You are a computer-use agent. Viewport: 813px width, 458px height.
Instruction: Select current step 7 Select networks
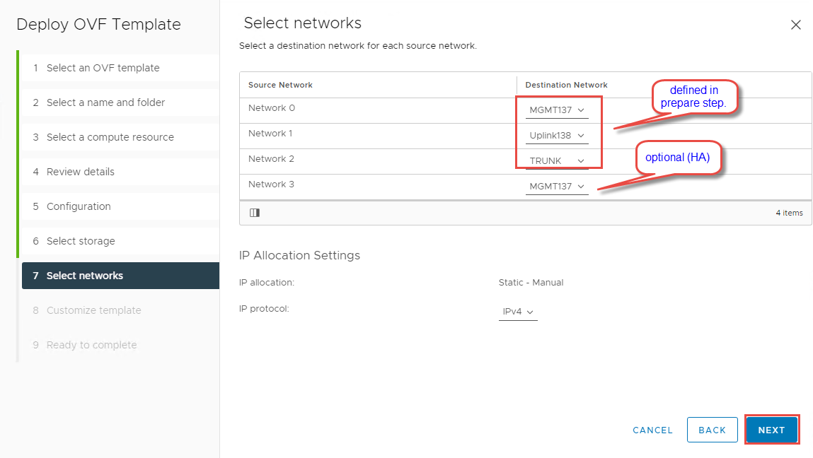84,276
